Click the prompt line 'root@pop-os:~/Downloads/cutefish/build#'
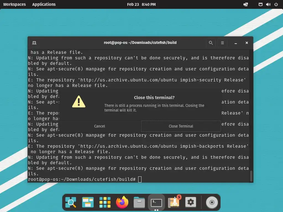The height and width of the screenshot is (212, 283). pos(82,179)
